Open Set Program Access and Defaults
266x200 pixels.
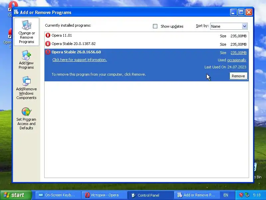point(26,119)
